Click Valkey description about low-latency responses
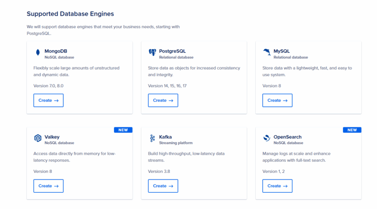This screenshot has height=209, width=377. pyautogui.click(x=74, y=157)
